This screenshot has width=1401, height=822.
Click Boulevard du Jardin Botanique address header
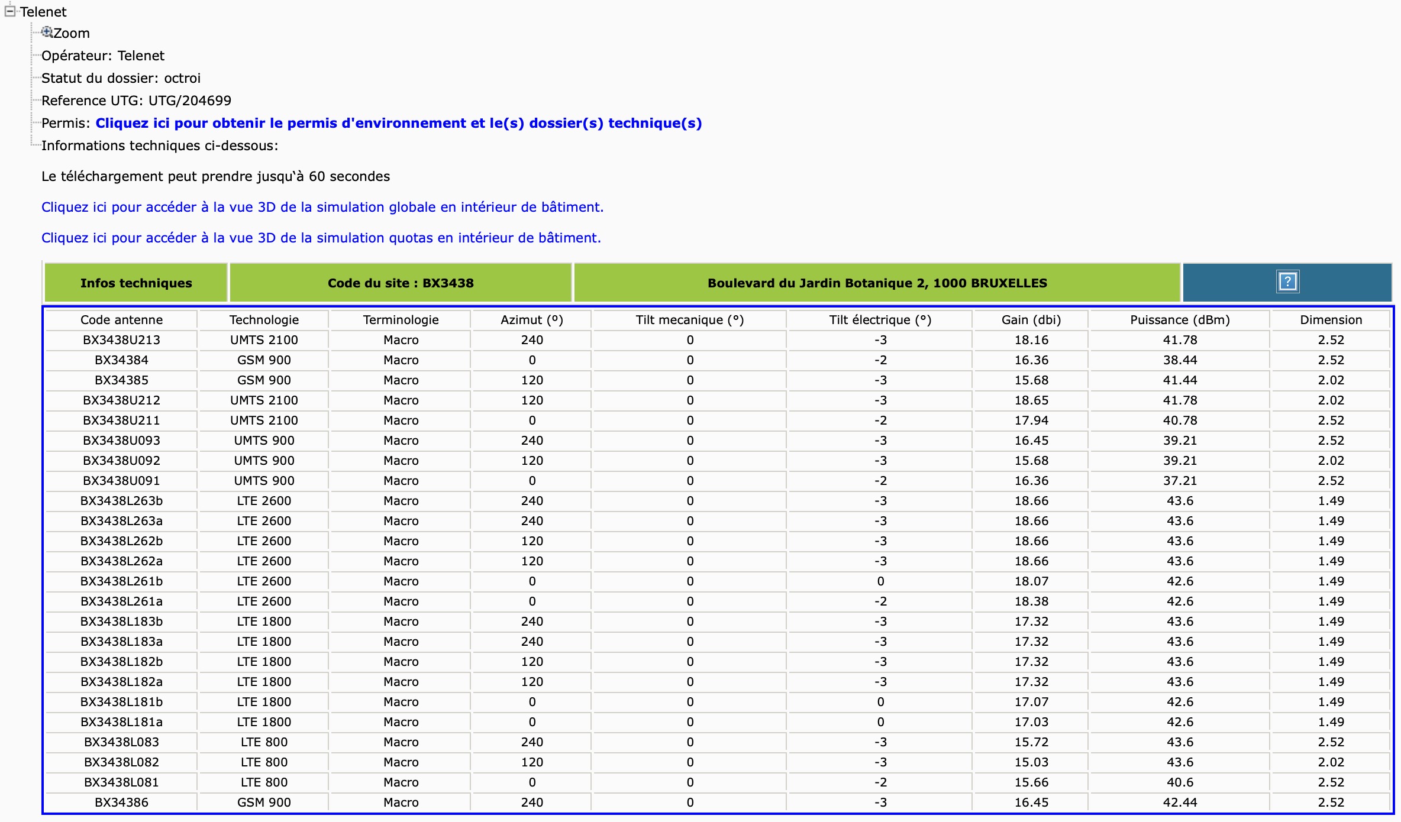(877, 283)
